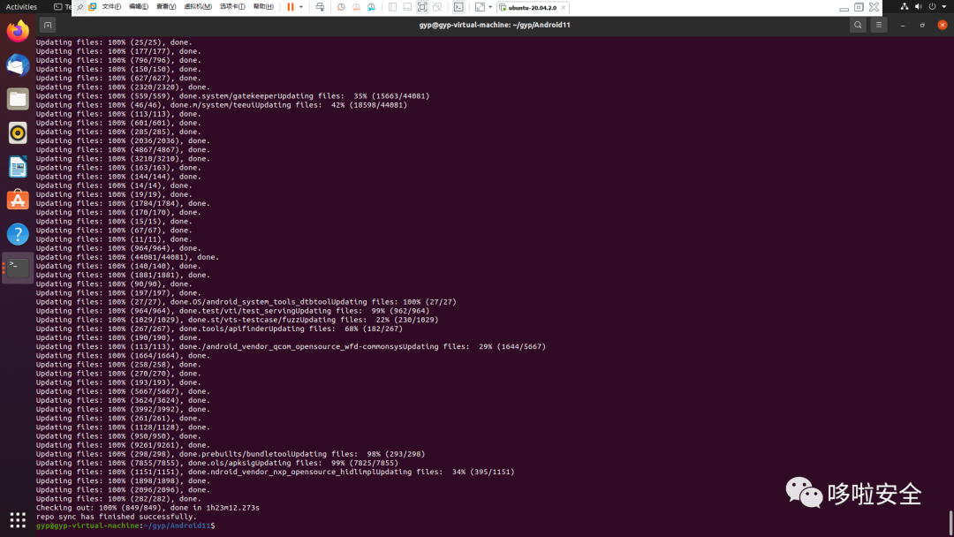The height and width of the screenshot is (537, 954).
Task: Expand the system menu arrow
Action: click(944, 7)
